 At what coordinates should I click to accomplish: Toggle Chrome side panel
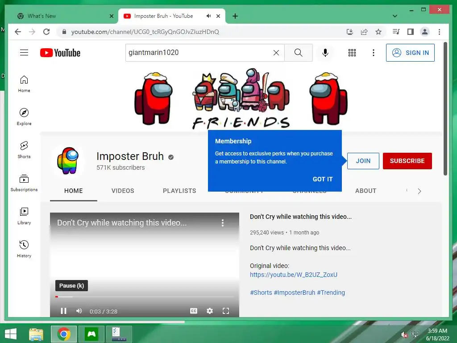tap(411, 32)
